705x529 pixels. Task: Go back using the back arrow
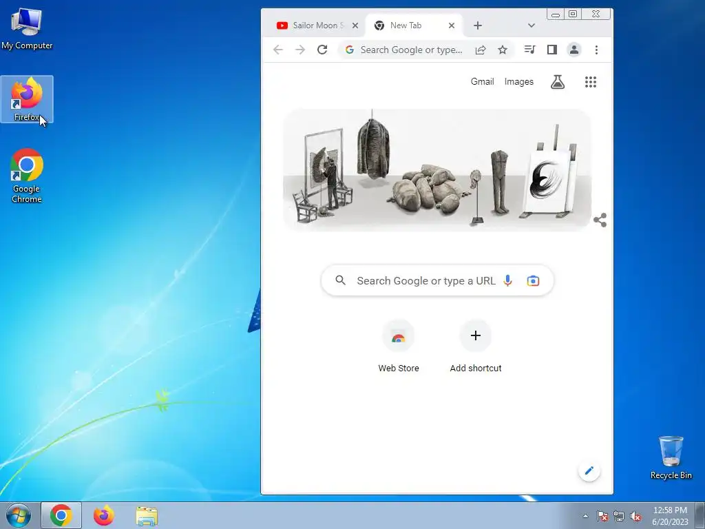pos(278,50)
